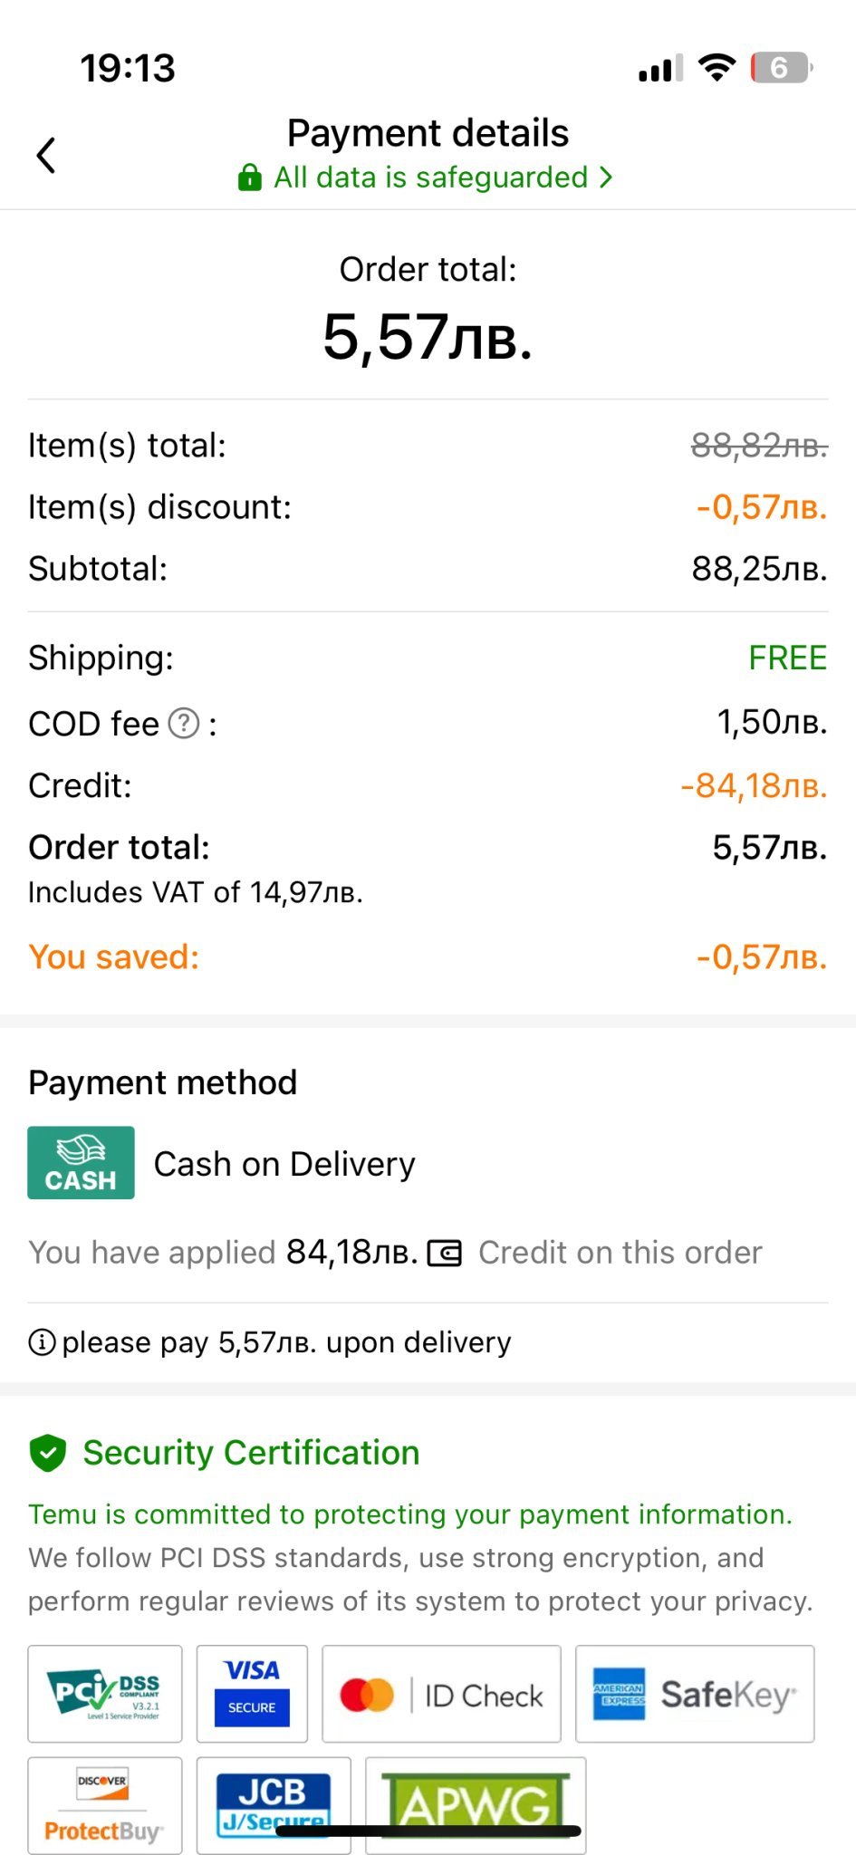
Task: Open the All data is safeguarded link
Action: click(430, 178)
